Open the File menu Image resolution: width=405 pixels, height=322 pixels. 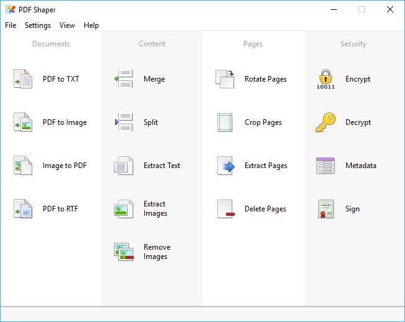coord(11,25)
